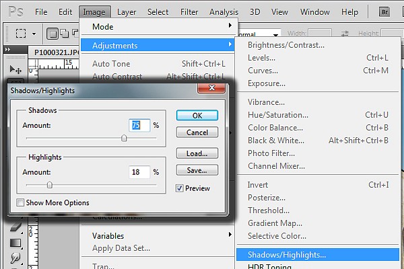Image resolution: width=404 pixels, height=269 pixels.
Task: Click the Shadows Amount slider handle
Action: pyautogui.click(x=124, y=138)
